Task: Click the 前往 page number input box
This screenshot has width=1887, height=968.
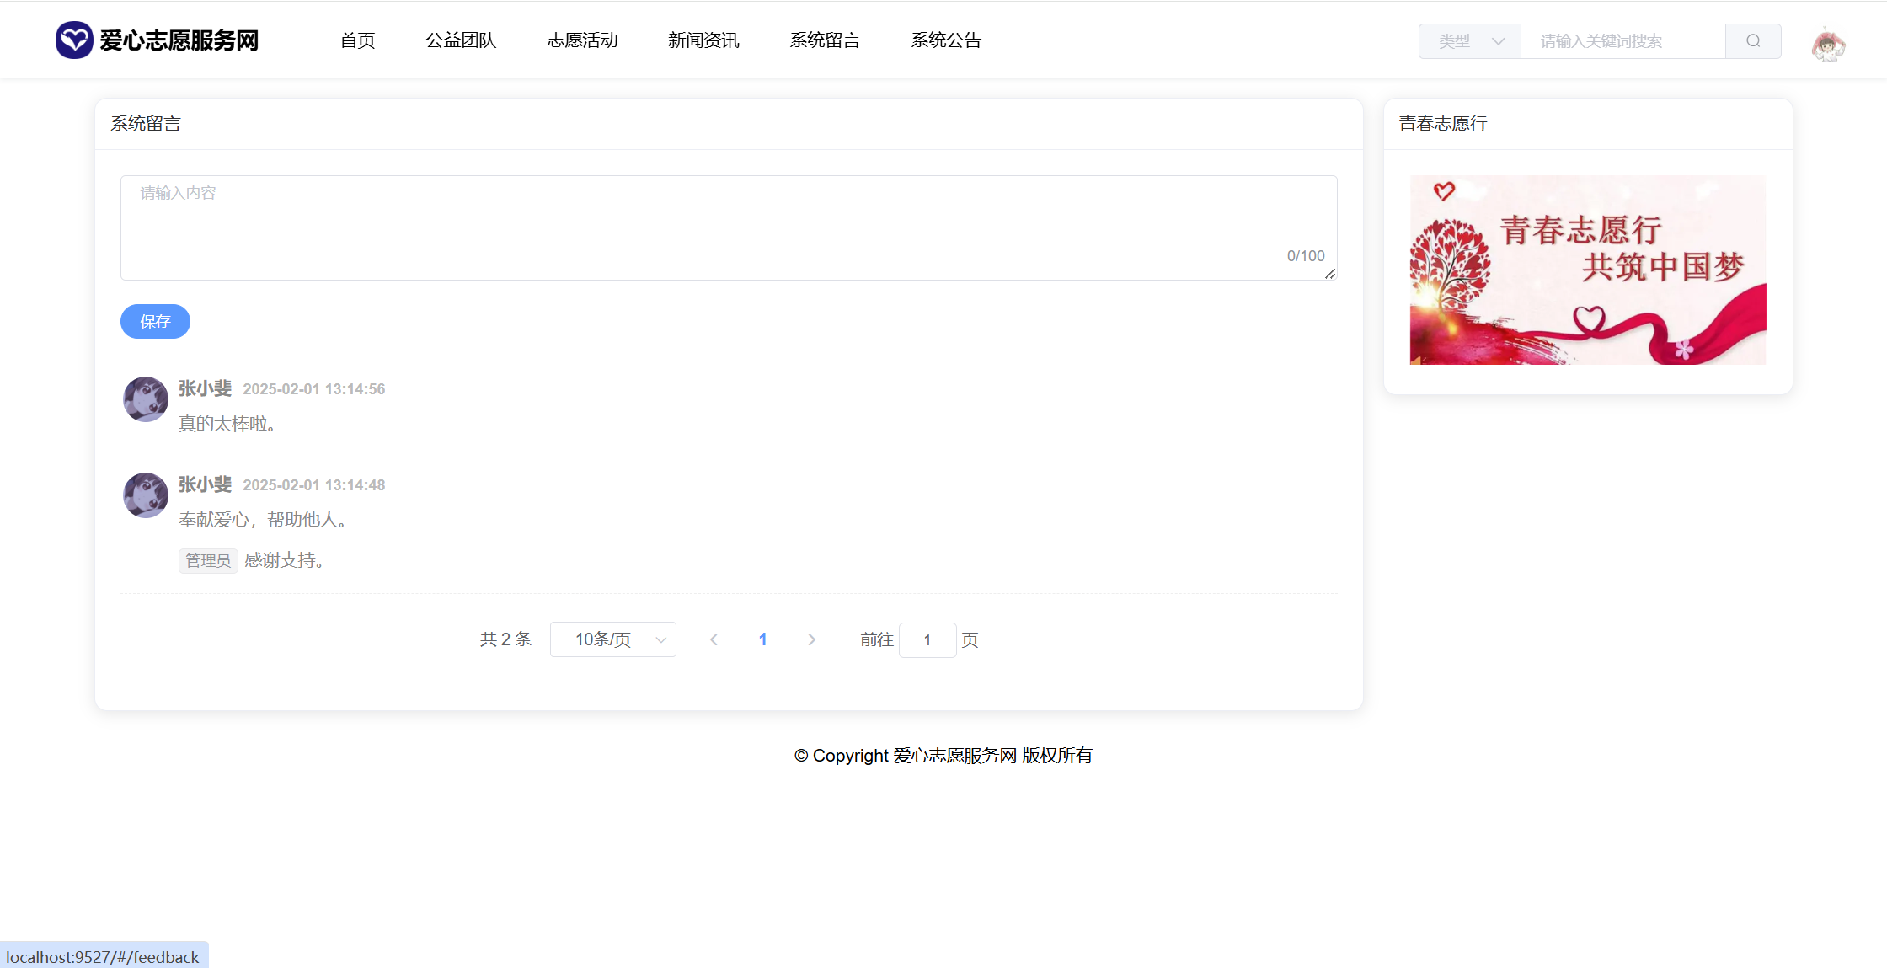Action: coord(927,639)
